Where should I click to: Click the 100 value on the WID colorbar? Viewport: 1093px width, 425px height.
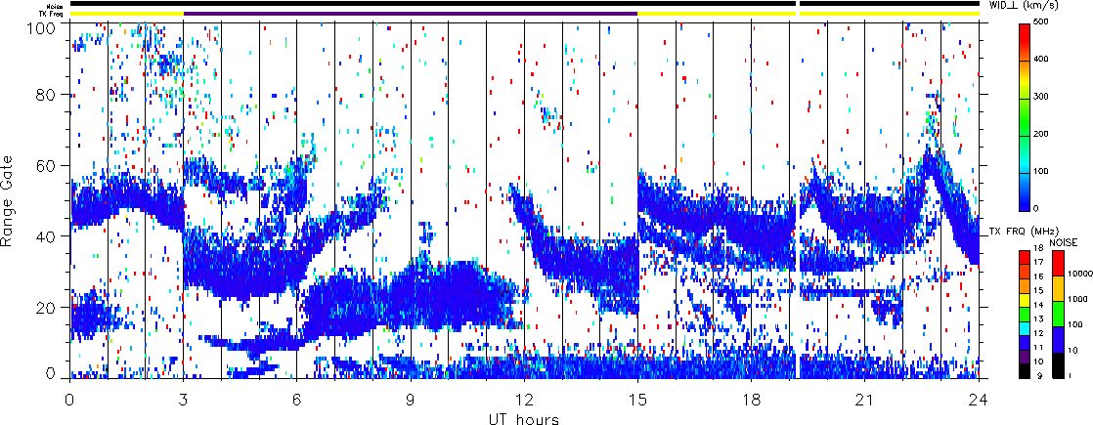[x=1043, y=172]
